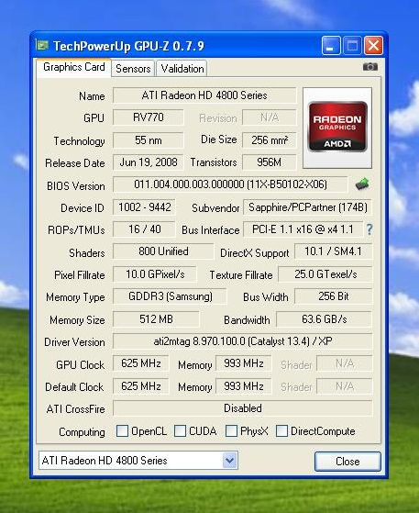Click the Technology value 55 nm
The width and height of the screenshot is (419, 513).
tap(148, 140)
